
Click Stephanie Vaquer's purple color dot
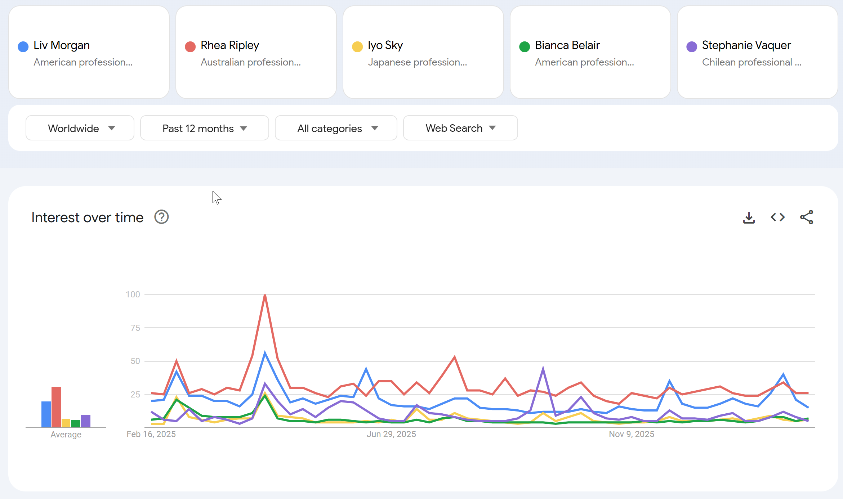(692, 46)
